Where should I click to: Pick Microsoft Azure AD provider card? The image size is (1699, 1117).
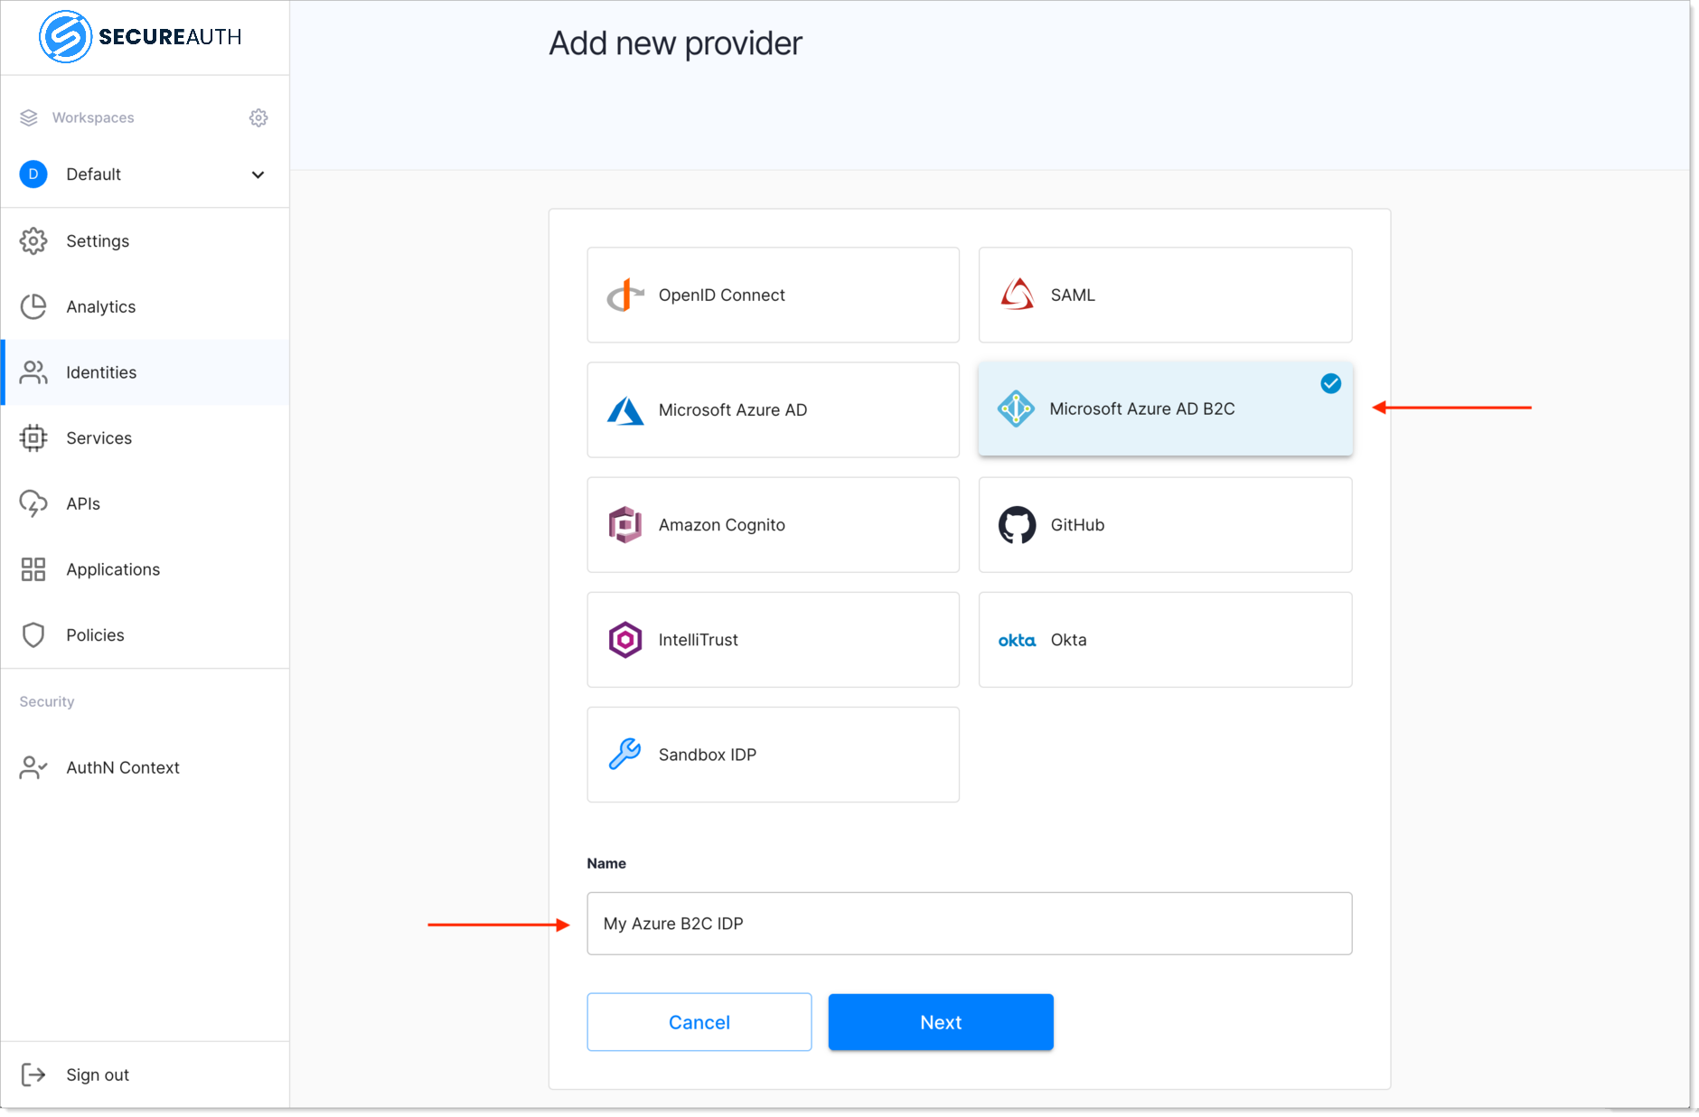(x=773, y=410)
